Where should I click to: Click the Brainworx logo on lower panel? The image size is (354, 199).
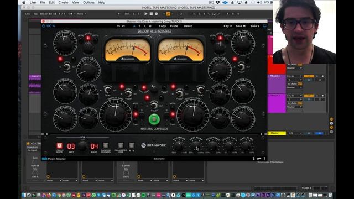point(154,145)
